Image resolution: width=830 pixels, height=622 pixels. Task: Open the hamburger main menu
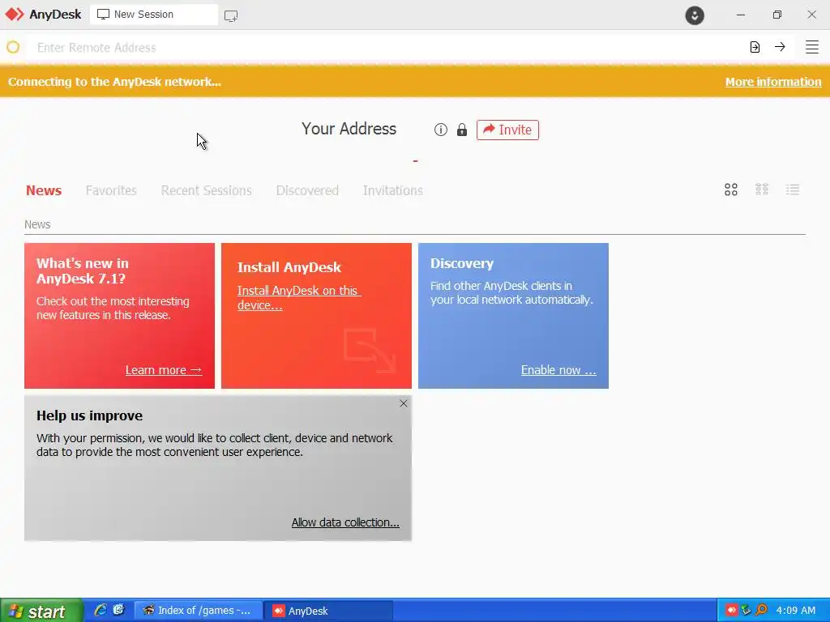812,47
